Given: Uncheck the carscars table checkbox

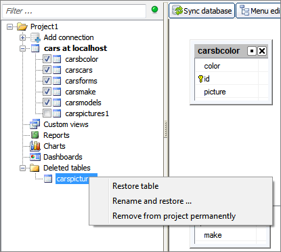Looking at the screenshot, I should [x=47, y=70].
